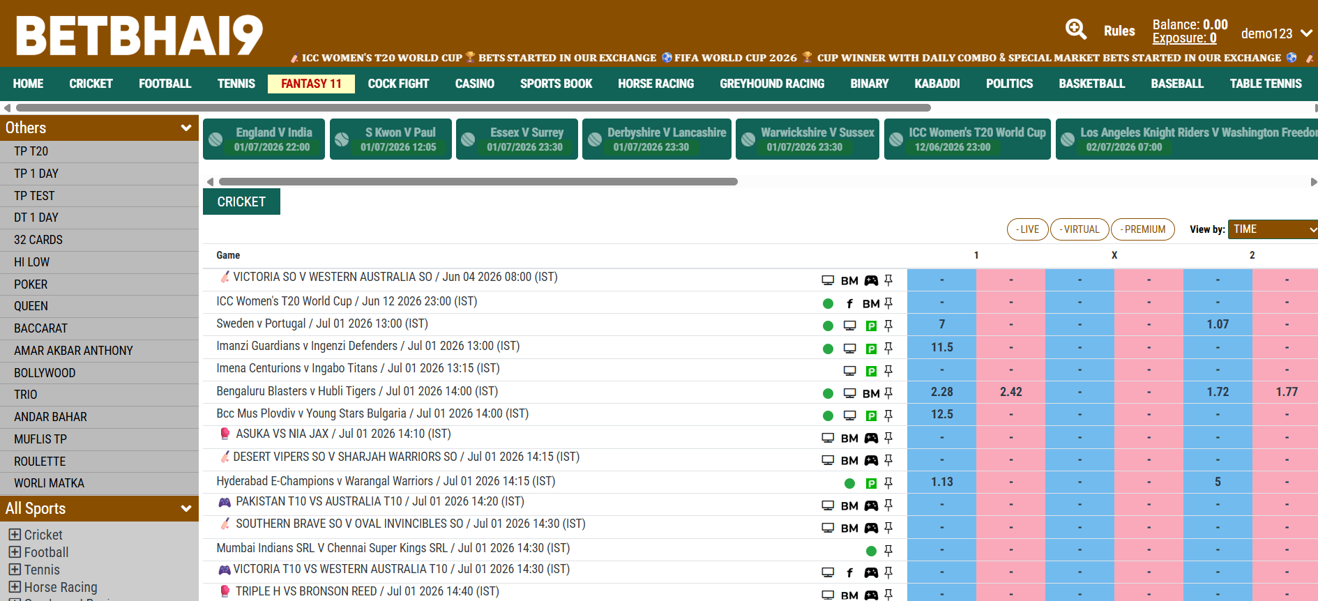Pin the ICC Women's T20 World Cup match
This screenshot has height=601, width=1318.
[888, 303]
